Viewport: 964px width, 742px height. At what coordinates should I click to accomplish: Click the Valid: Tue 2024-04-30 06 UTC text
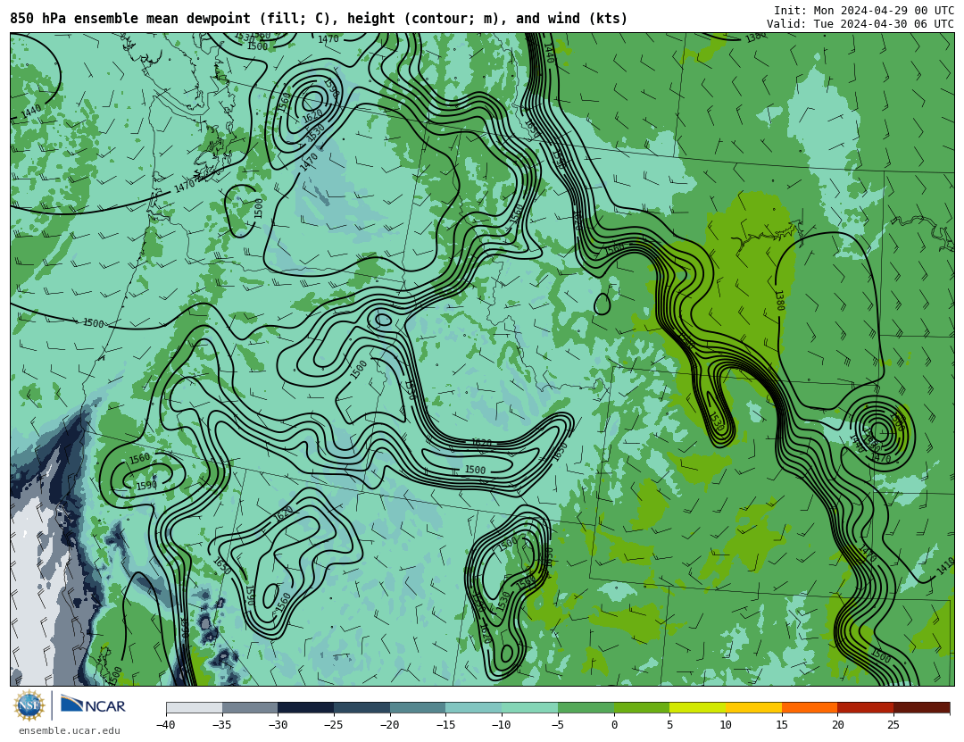click(x=860, y=24)
